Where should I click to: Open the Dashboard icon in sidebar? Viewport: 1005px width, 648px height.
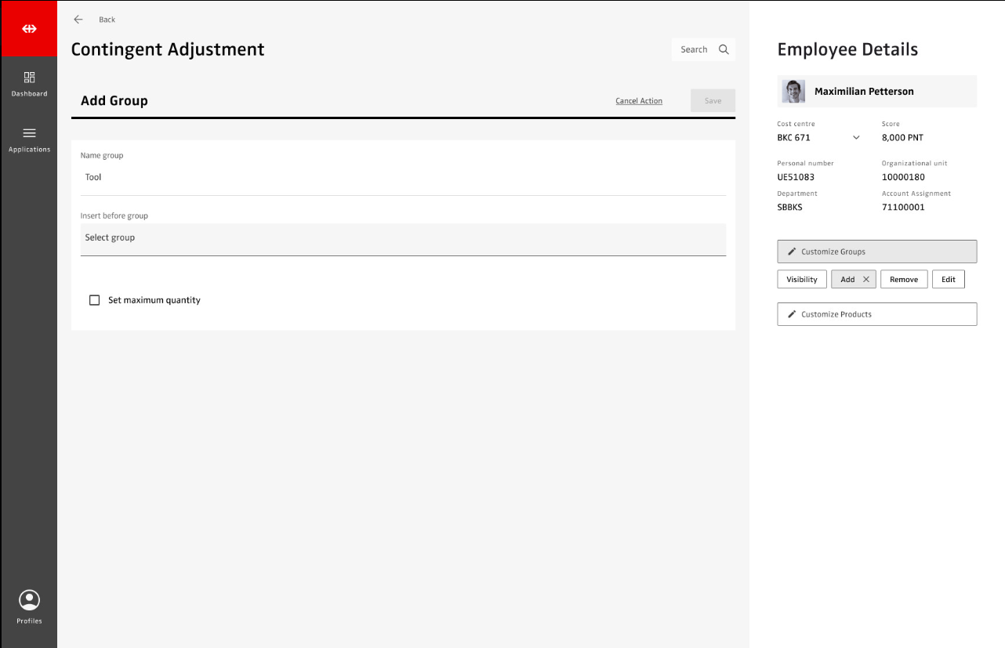(x=29, y=78)
